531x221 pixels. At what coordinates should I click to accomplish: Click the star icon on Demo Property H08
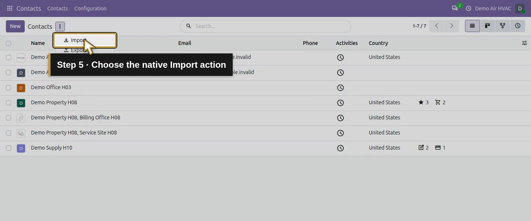421,102
